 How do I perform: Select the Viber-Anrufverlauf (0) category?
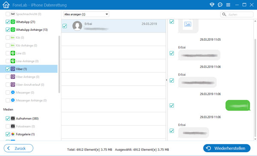30,85
